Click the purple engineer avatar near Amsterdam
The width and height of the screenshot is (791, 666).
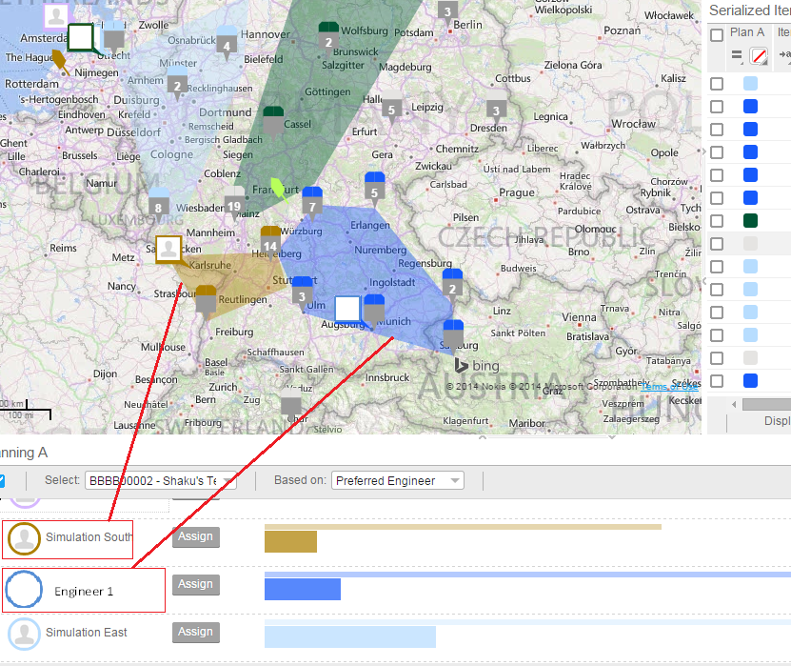pos(57,15)
